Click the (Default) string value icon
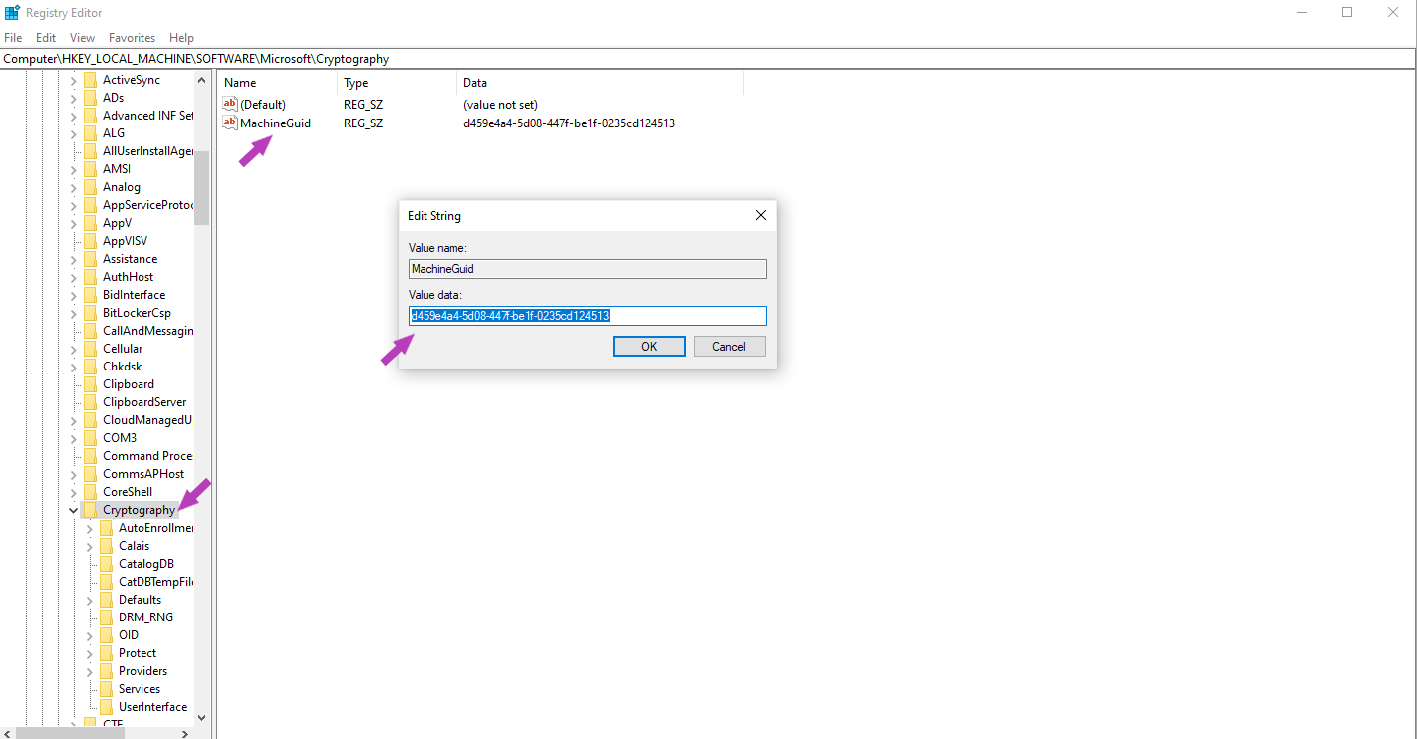This screenshot has height=739, width=1417. pyautogui.click(x=230, y=104)
